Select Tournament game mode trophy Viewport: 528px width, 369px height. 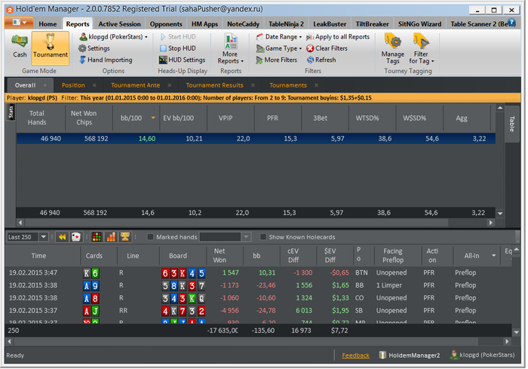click(x=51, y=48)
